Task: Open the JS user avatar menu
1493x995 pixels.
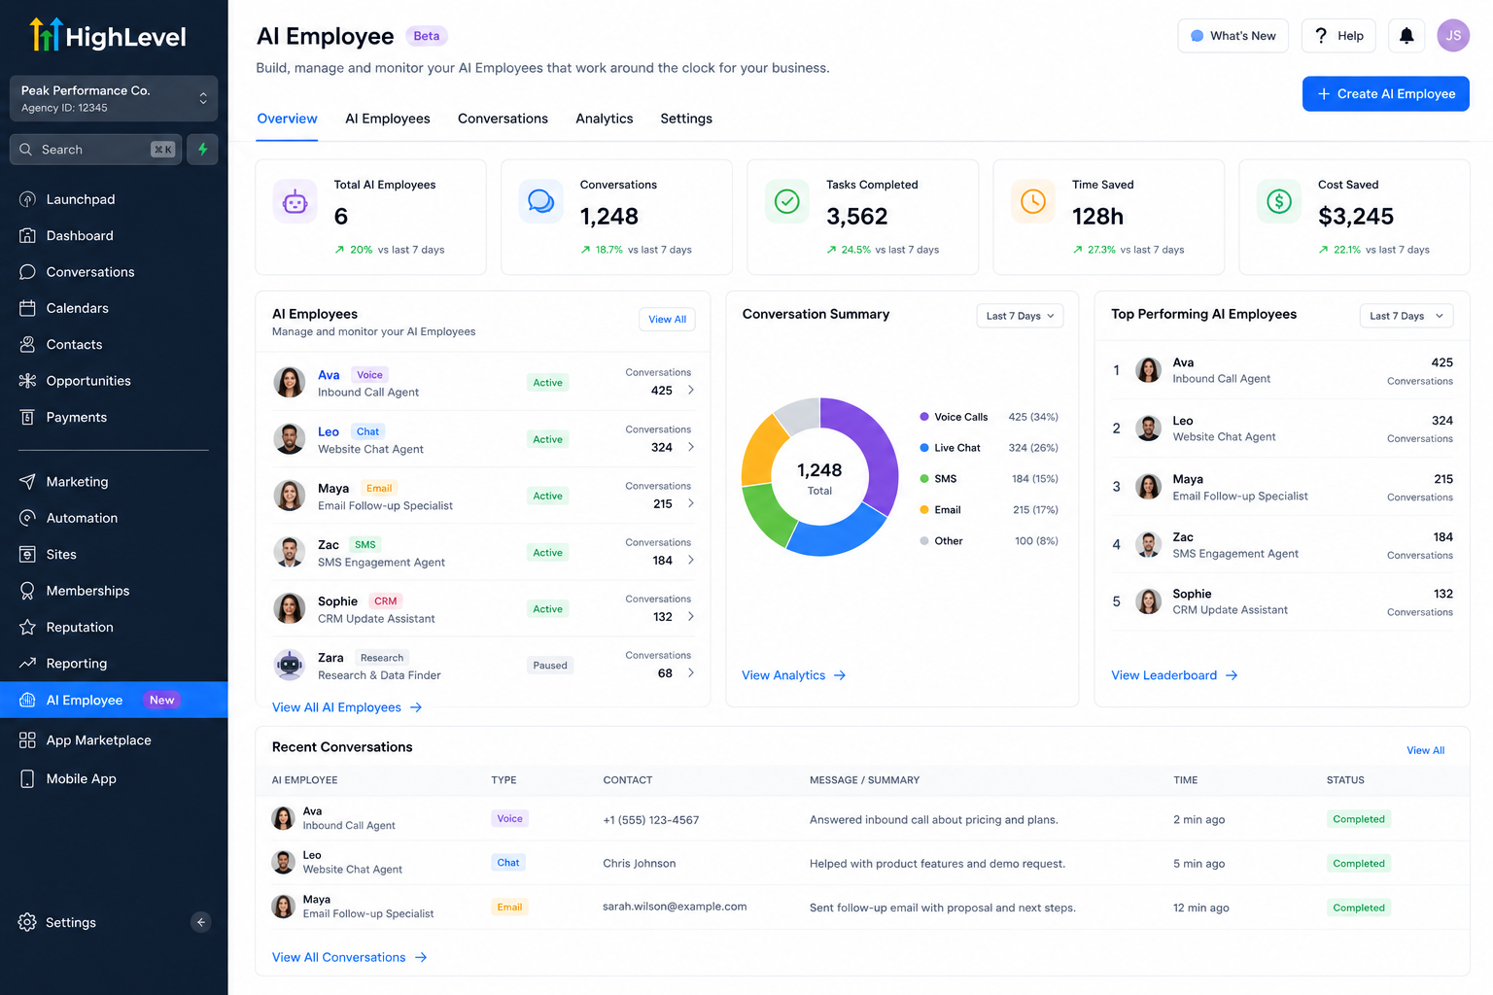Action: (x=1453, y=36)
